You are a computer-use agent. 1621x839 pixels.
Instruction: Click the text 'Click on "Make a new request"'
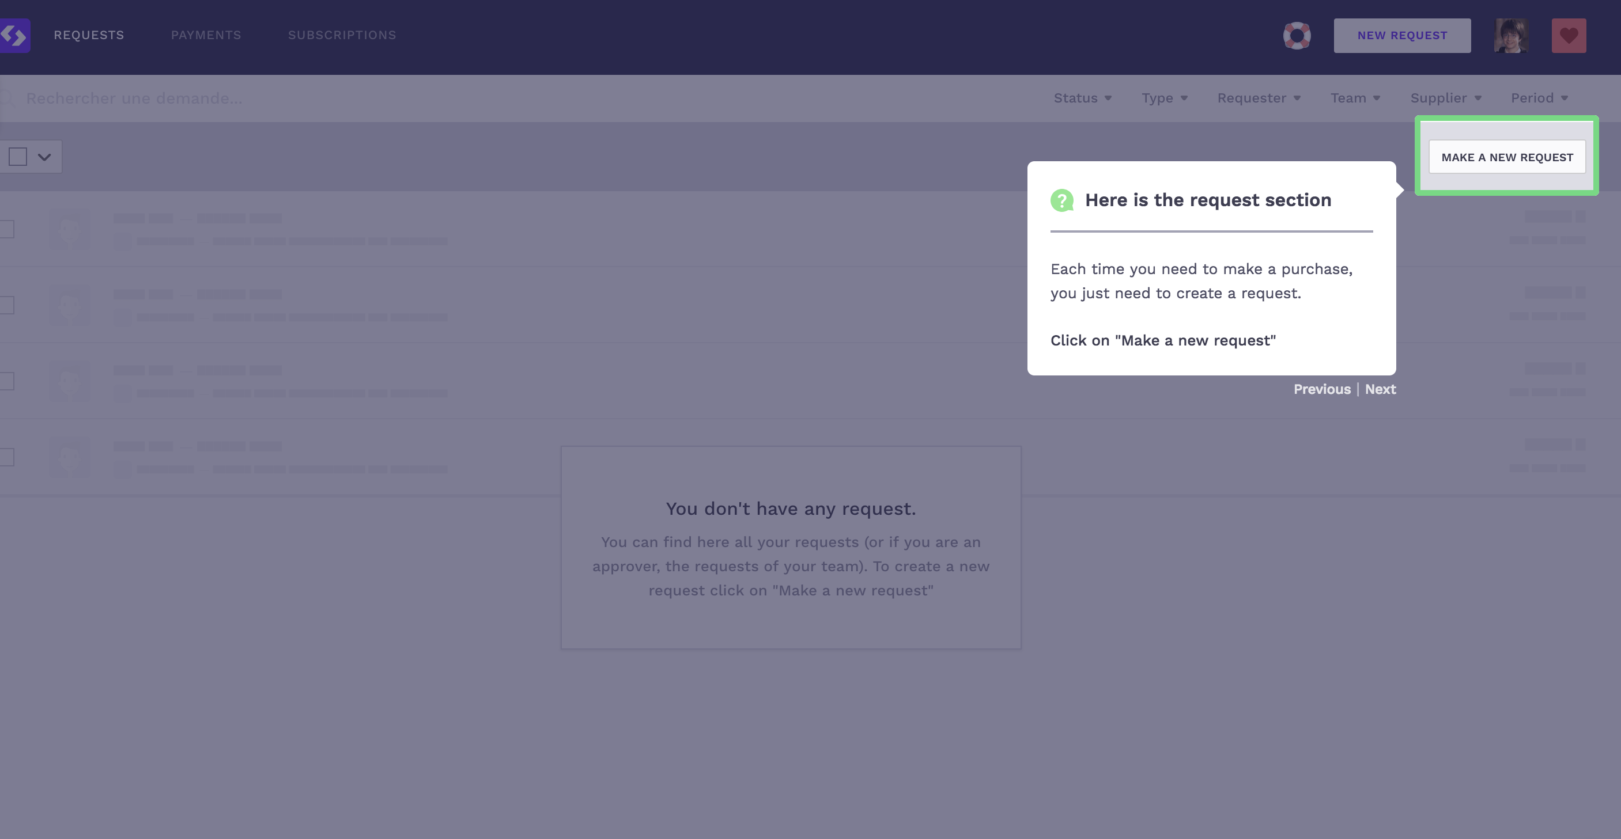pos(1163,340)
